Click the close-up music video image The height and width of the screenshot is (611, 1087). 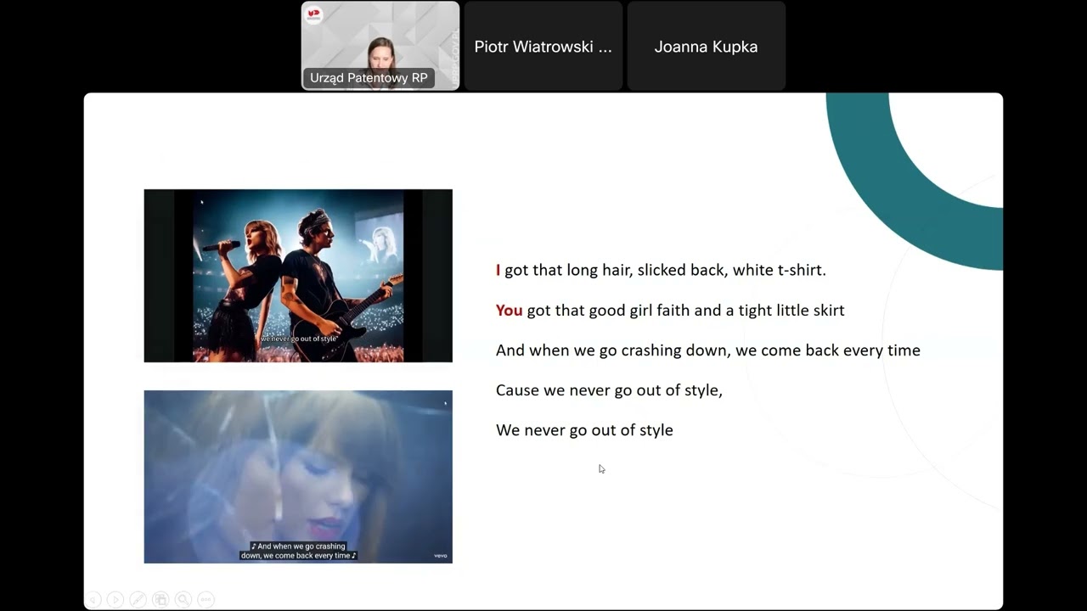pyautogui.click(x=298, y=477)
